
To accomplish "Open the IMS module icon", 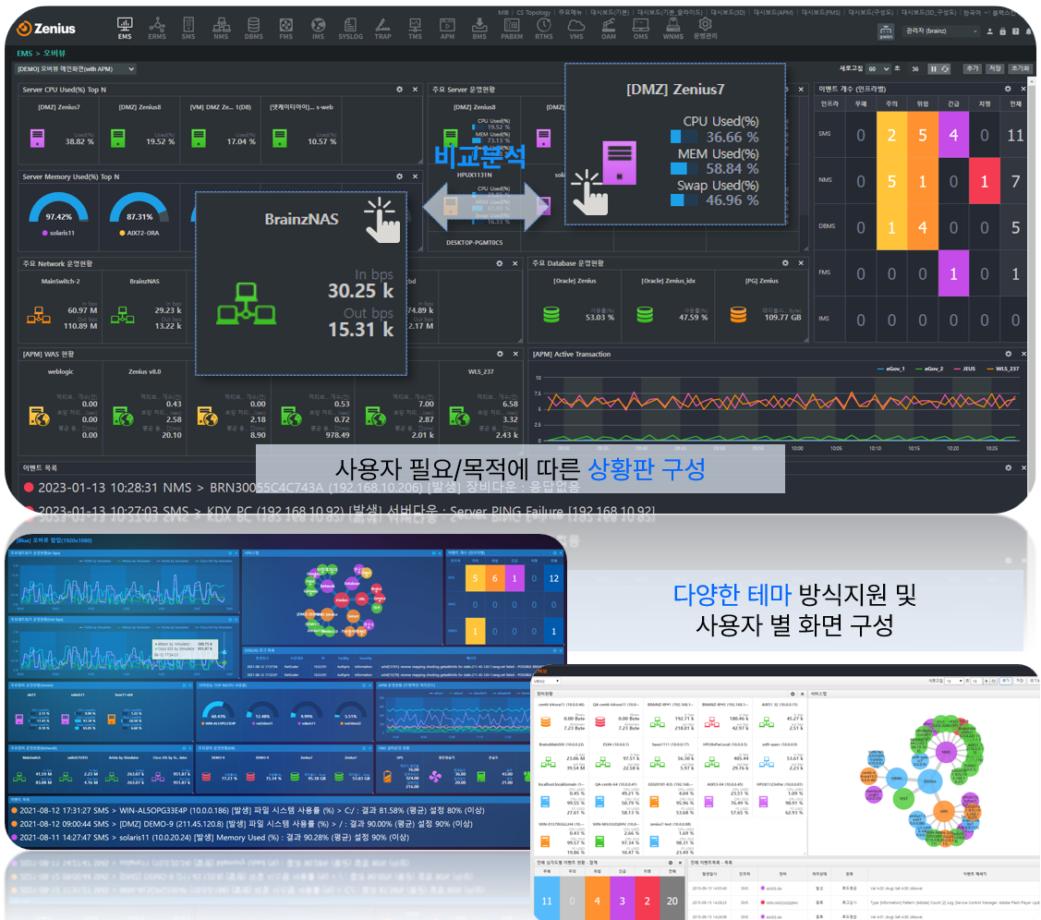I will [319, 29].
